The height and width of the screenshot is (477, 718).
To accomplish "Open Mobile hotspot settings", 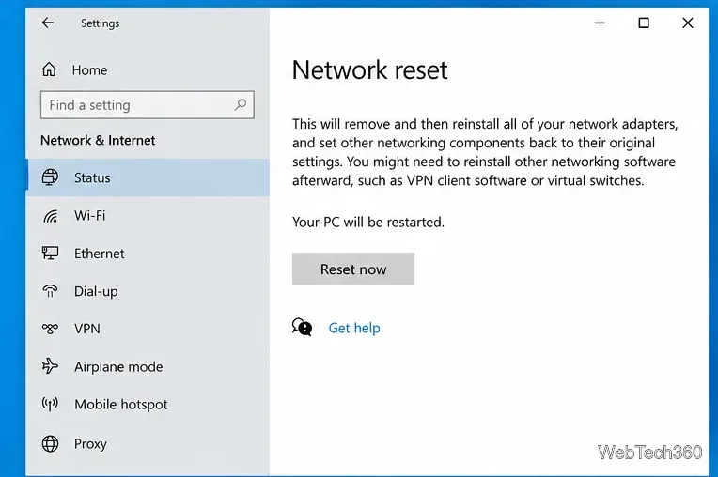I will [x=148, y=405].
